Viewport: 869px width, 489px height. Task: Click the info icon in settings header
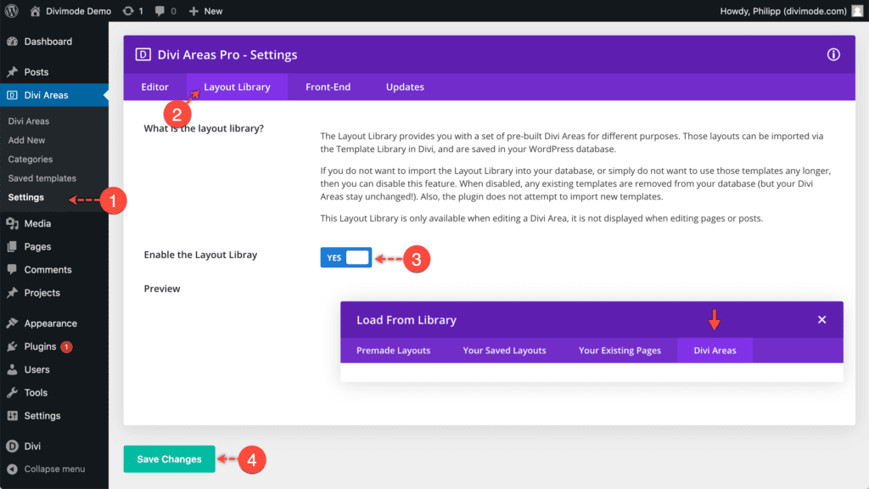point(833,54)
